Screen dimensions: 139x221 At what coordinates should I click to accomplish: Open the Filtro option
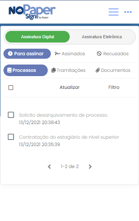114,87
